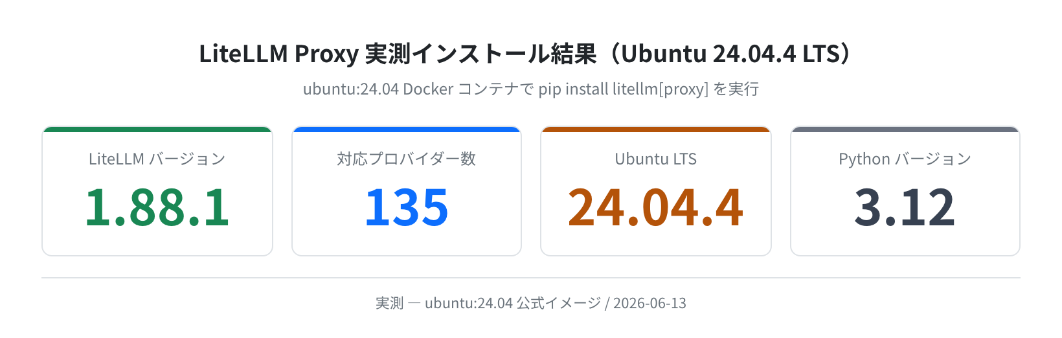Viewport: 1062px width, 338px height.
Task: Click the green top bar of LiteLLM card
Action: (157, 130)
